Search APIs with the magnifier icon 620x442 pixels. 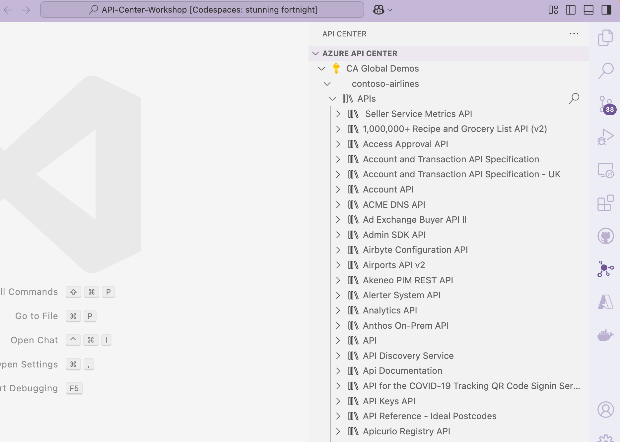click(x=574, y=98)
